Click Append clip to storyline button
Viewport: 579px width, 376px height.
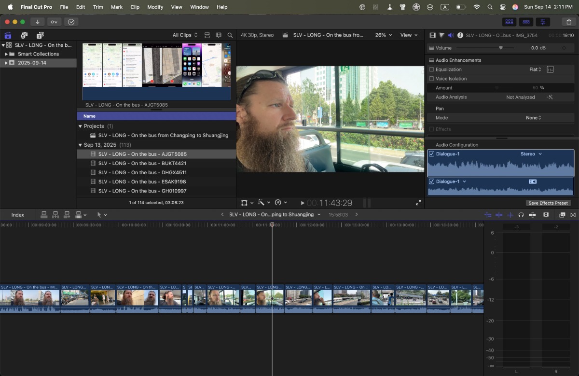tap(67, 215)
